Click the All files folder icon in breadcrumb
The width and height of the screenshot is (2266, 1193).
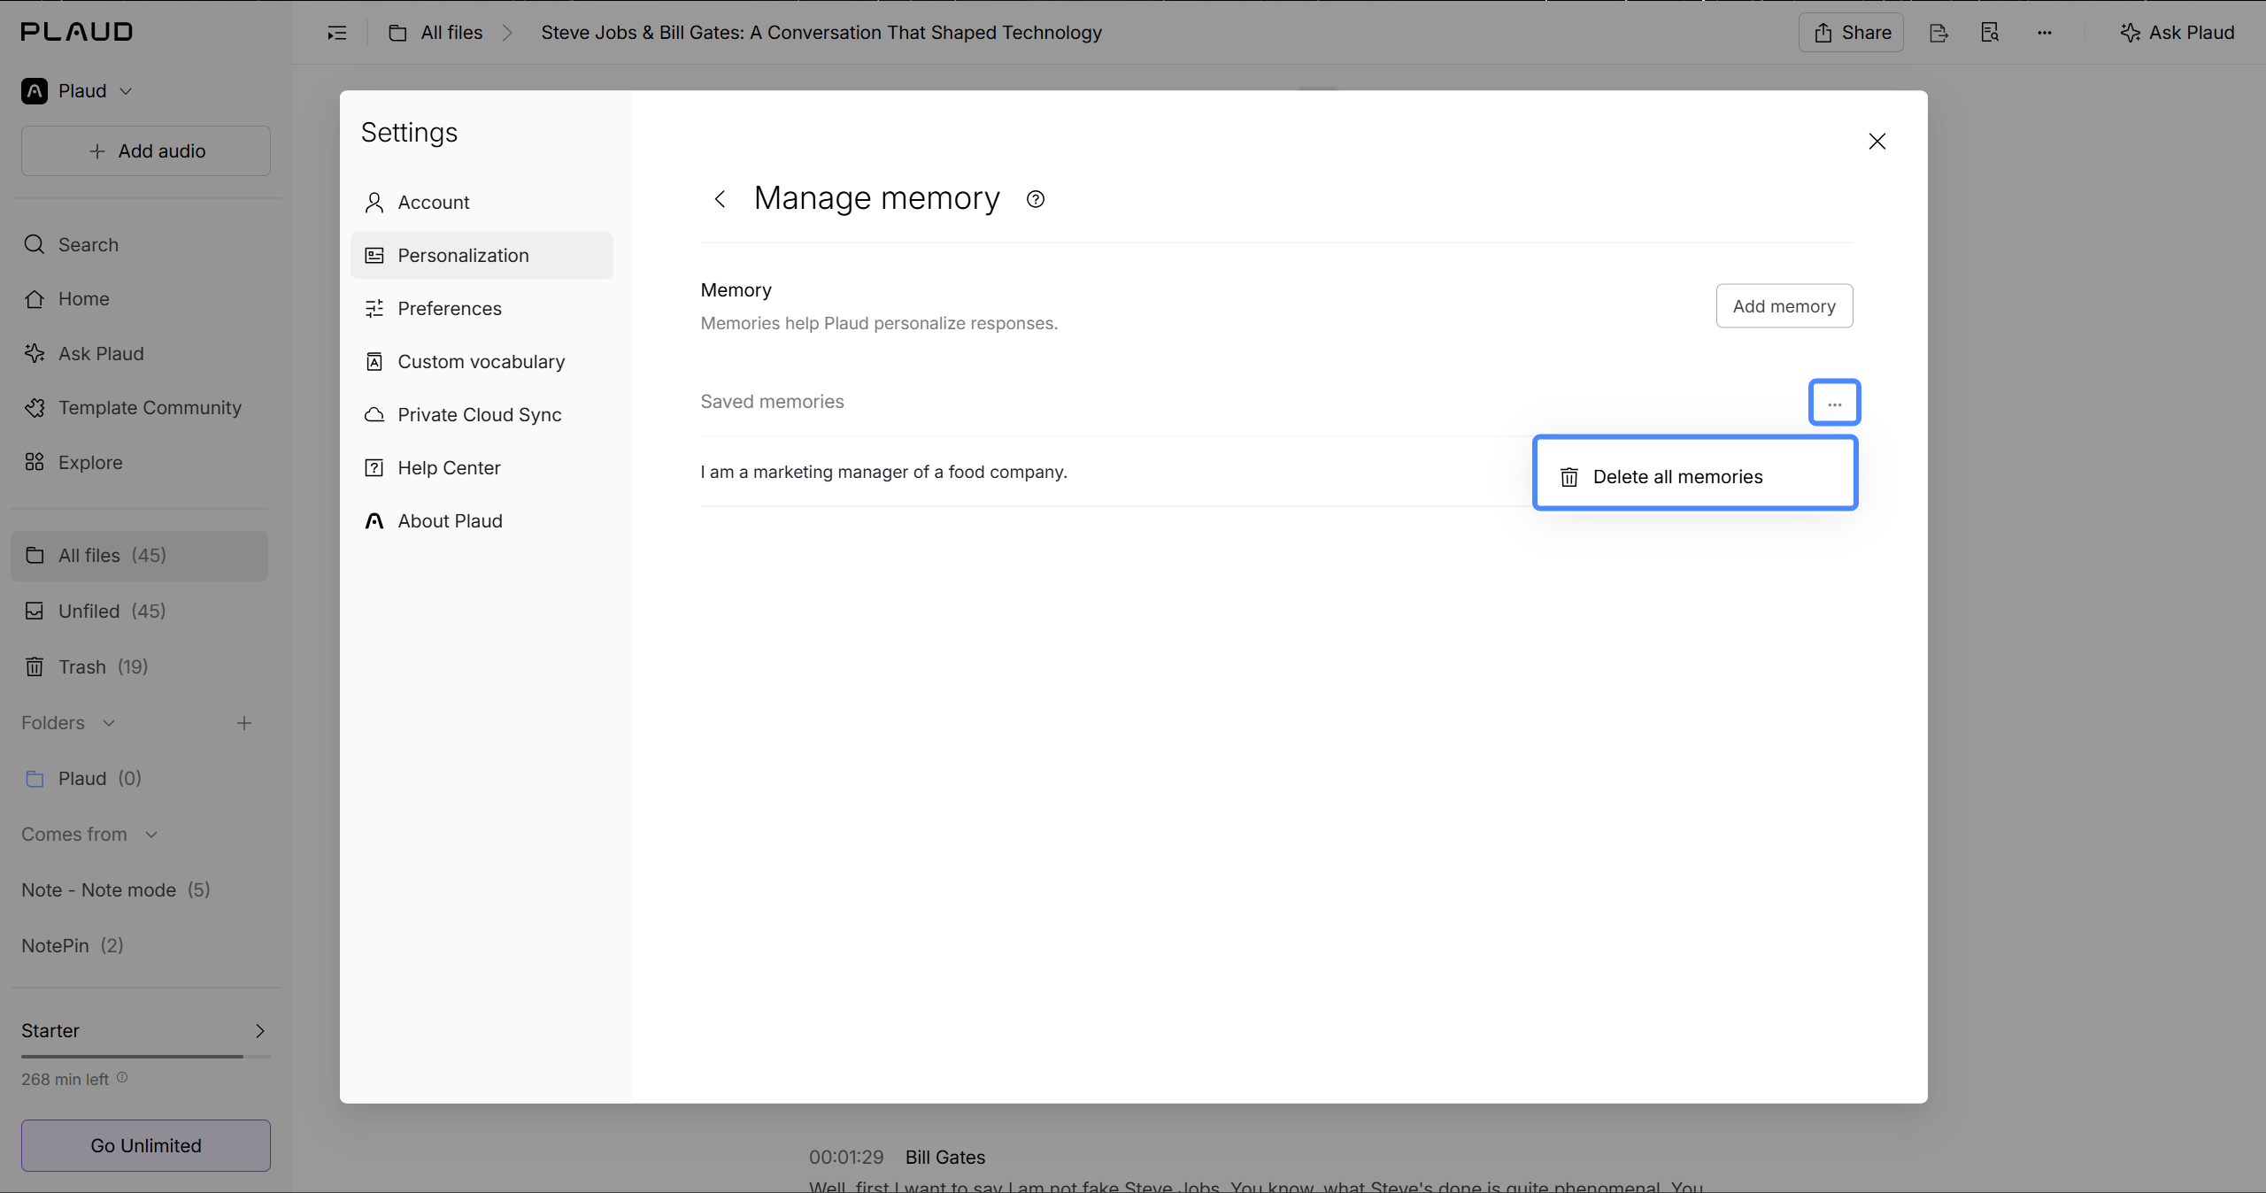(398, 33)
